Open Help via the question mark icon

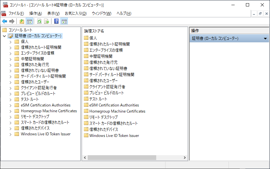pyautogui.click(x=56, y=21)
